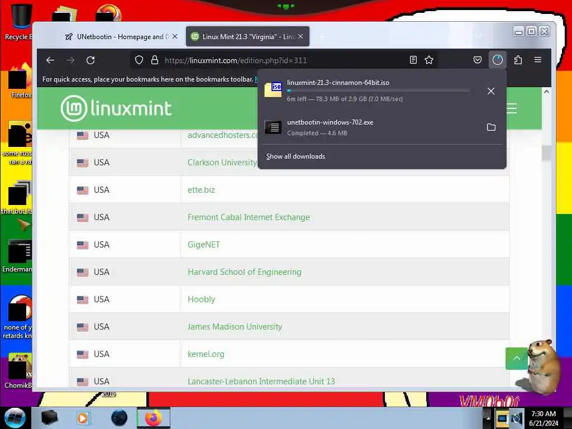Show hidden system tray icons
Screen dimensions: 572x429
(488, 418)
